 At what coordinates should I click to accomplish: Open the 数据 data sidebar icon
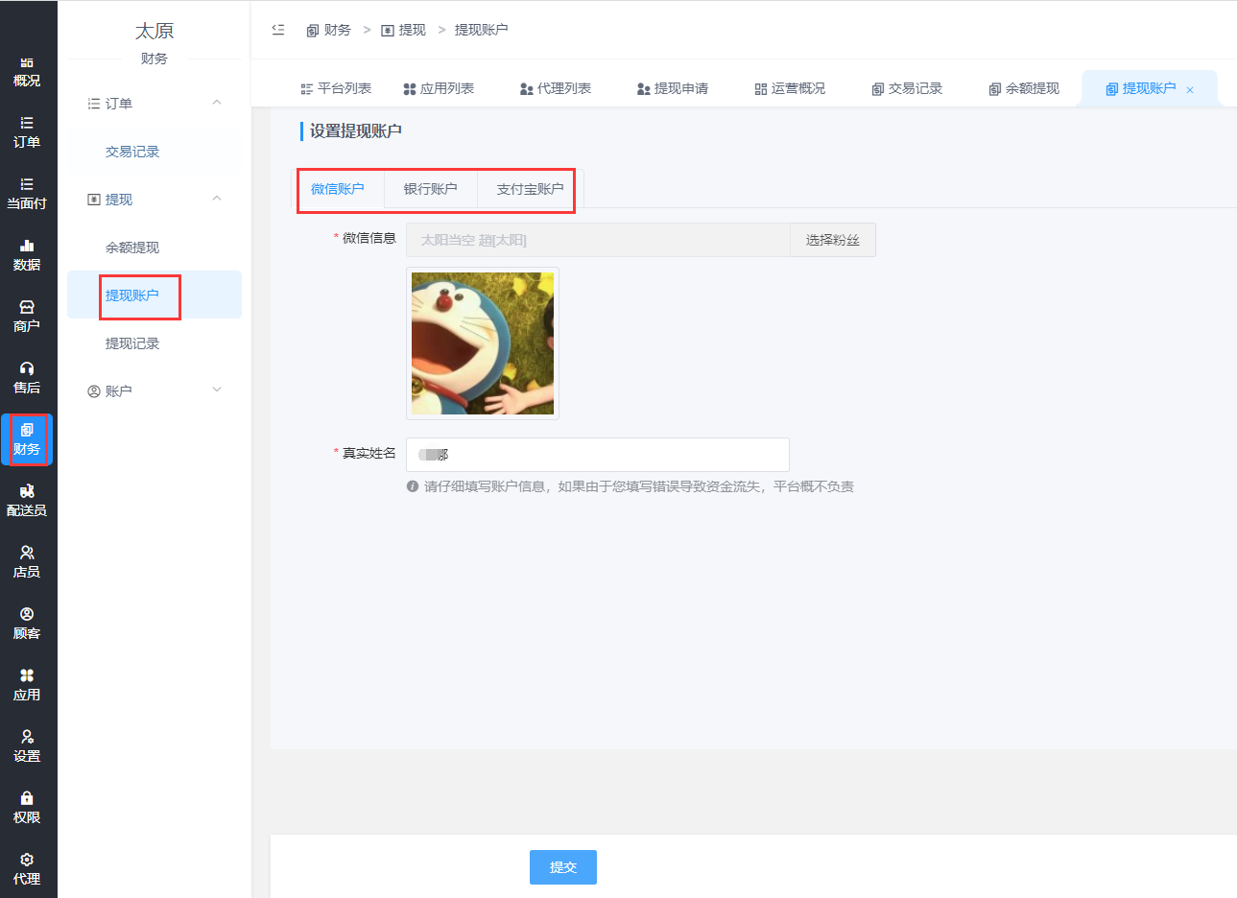point(27,256)
